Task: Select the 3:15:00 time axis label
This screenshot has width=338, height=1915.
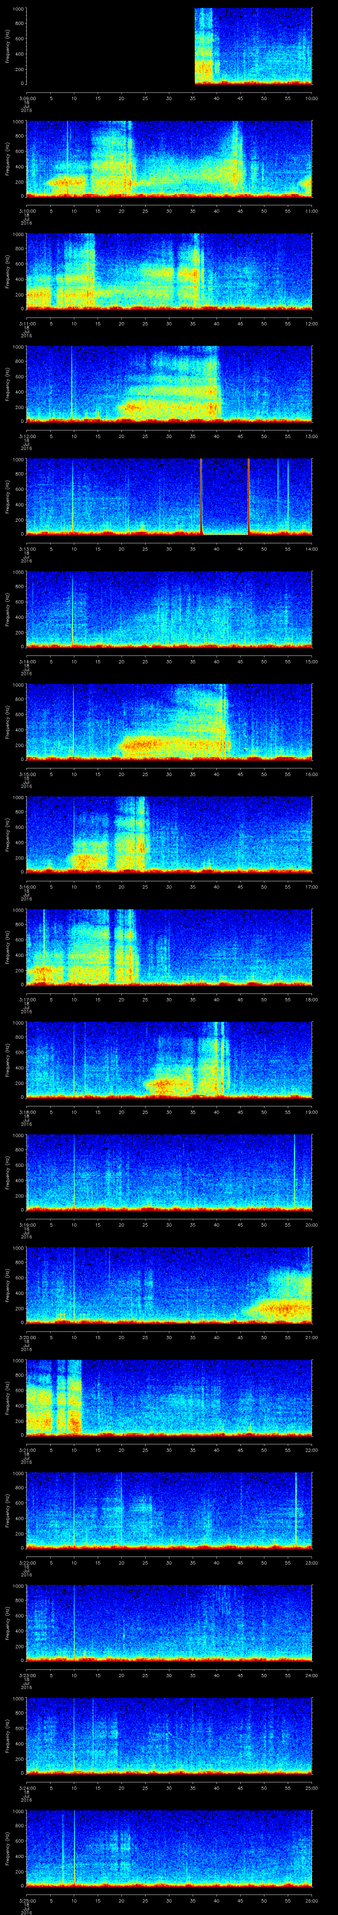Action: click(x=27, y=774)
